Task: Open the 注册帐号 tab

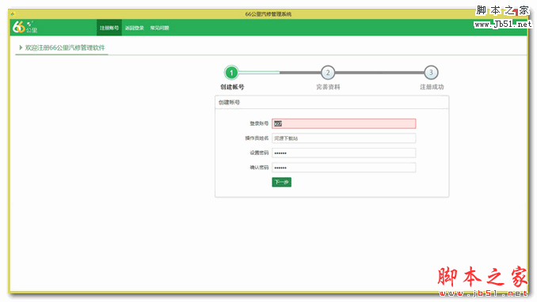Action: tap(109, 28)
